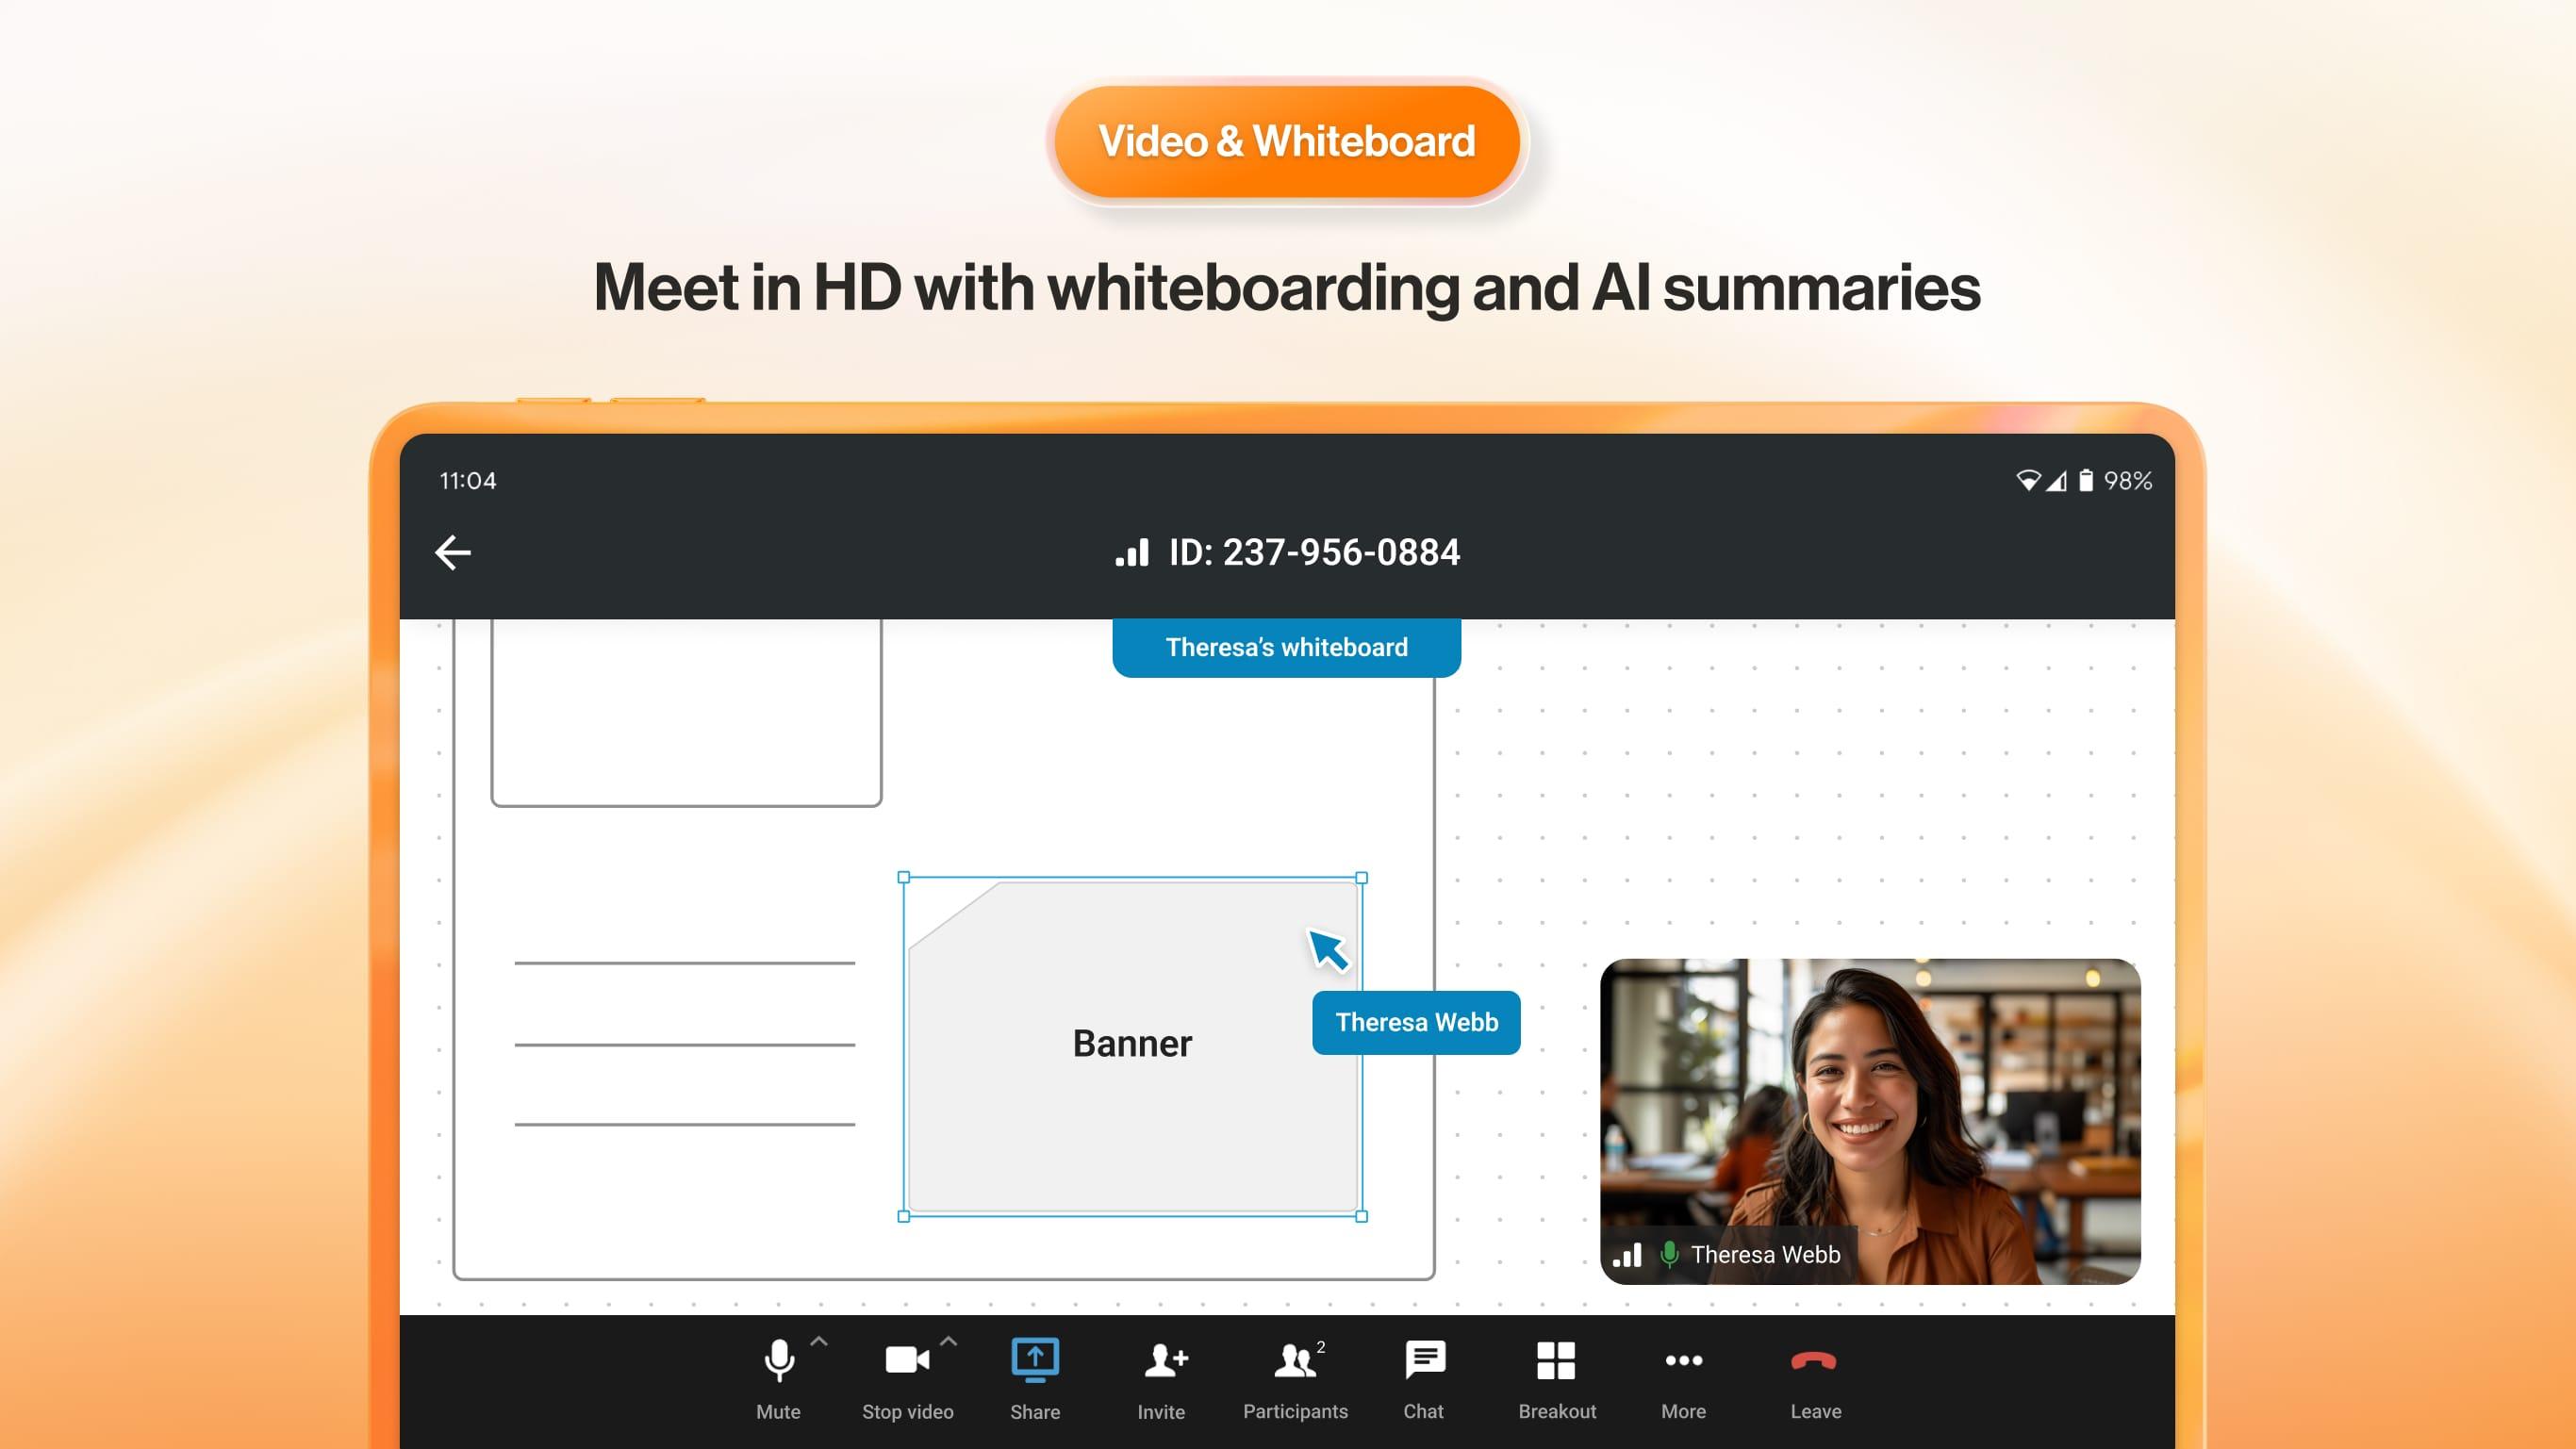The width and height of the screenshot is (2576, 1449).
Task: Click the 98% battery percentage
Action: (x=2128, y=481)
